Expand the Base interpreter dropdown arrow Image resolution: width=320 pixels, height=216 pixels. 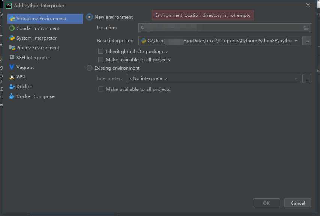296,41
